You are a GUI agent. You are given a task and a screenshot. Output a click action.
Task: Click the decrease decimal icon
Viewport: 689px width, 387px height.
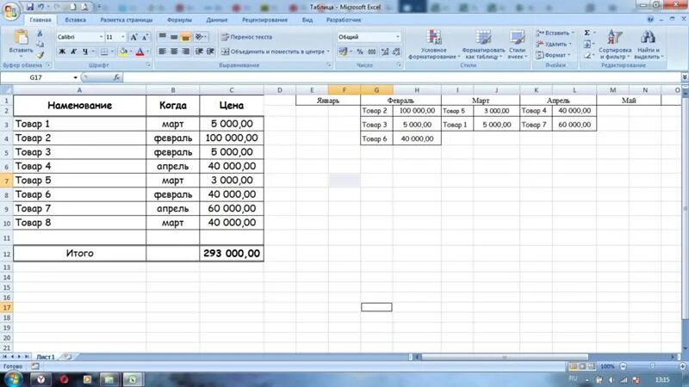pyautogui.click(x=396, y=52)
